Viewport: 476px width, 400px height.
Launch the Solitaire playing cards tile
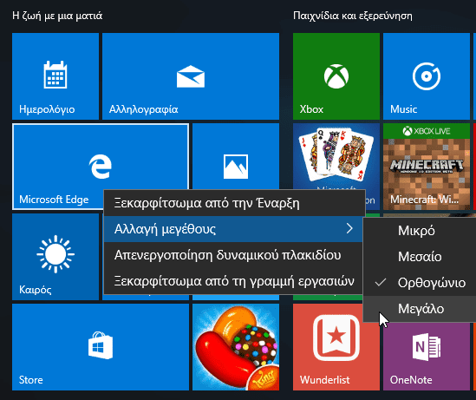(336, 156)
